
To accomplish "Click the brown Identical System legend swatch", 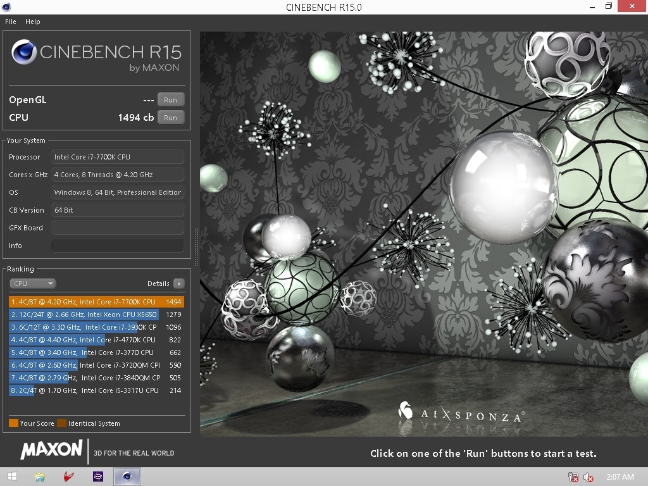I will [x=61, y=423].
